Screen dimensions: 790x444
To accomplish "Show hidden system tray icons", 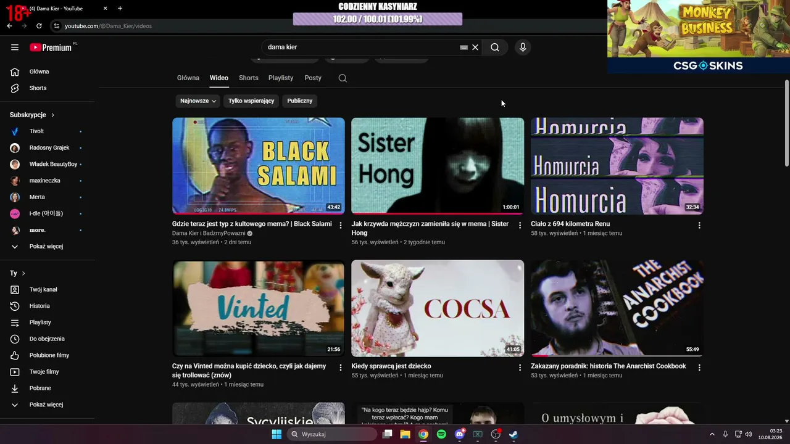I will [x=712, y=434].
